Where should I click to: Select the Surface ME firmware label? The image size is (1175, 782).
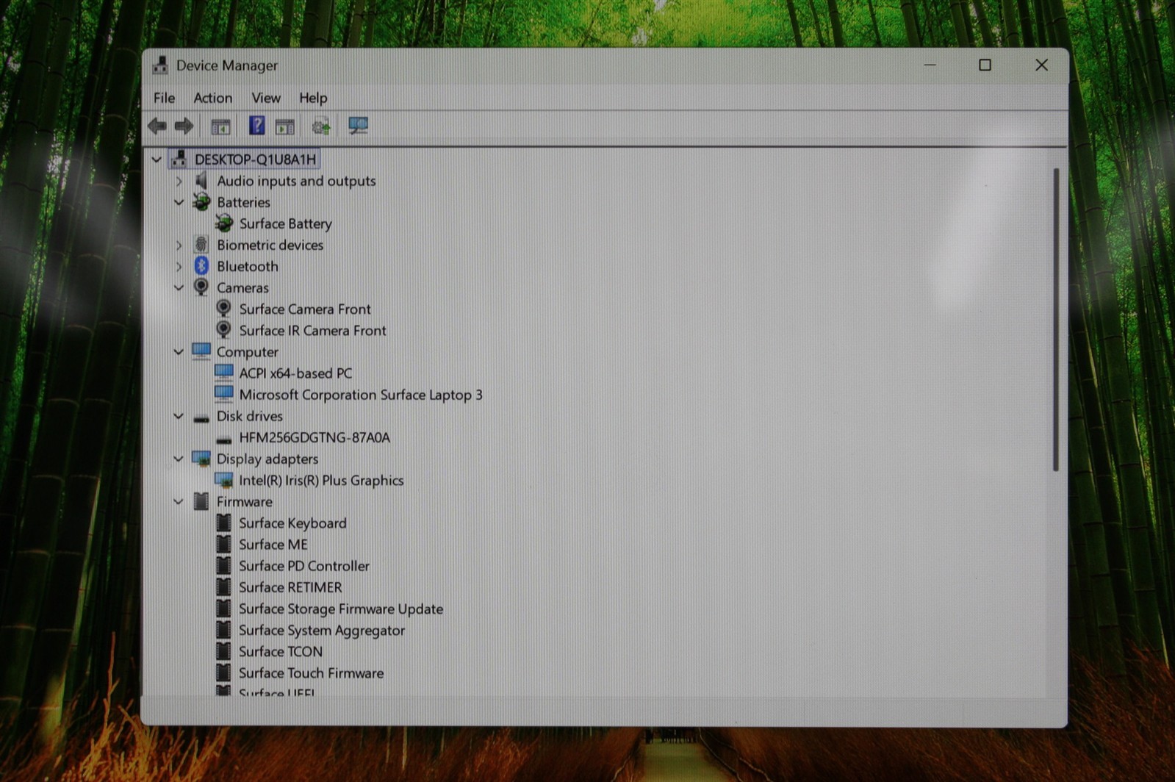(x=273, y=544)
